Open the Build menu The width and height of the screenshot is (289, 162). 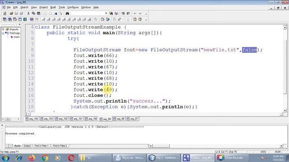53,7
